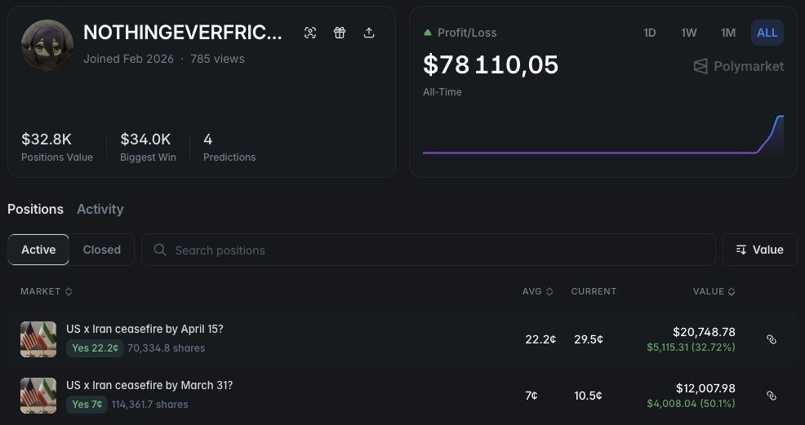805x425 pixels.
Task: Show Closed positions
Action: click(x=102, y=250)
